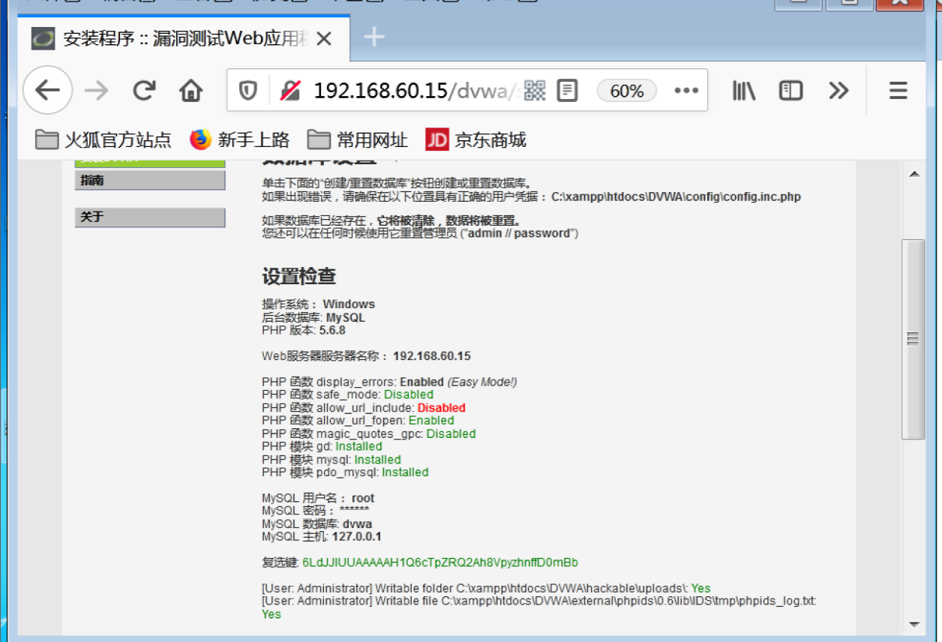Open 指南 in DVWA side menu
The height and width of the screenshot is (642, 942).
click(150, 180)
